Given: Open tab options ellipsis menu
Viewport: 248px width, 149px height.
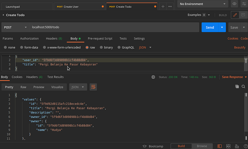Looking at the screenshot, I should (x=170, y=6).
